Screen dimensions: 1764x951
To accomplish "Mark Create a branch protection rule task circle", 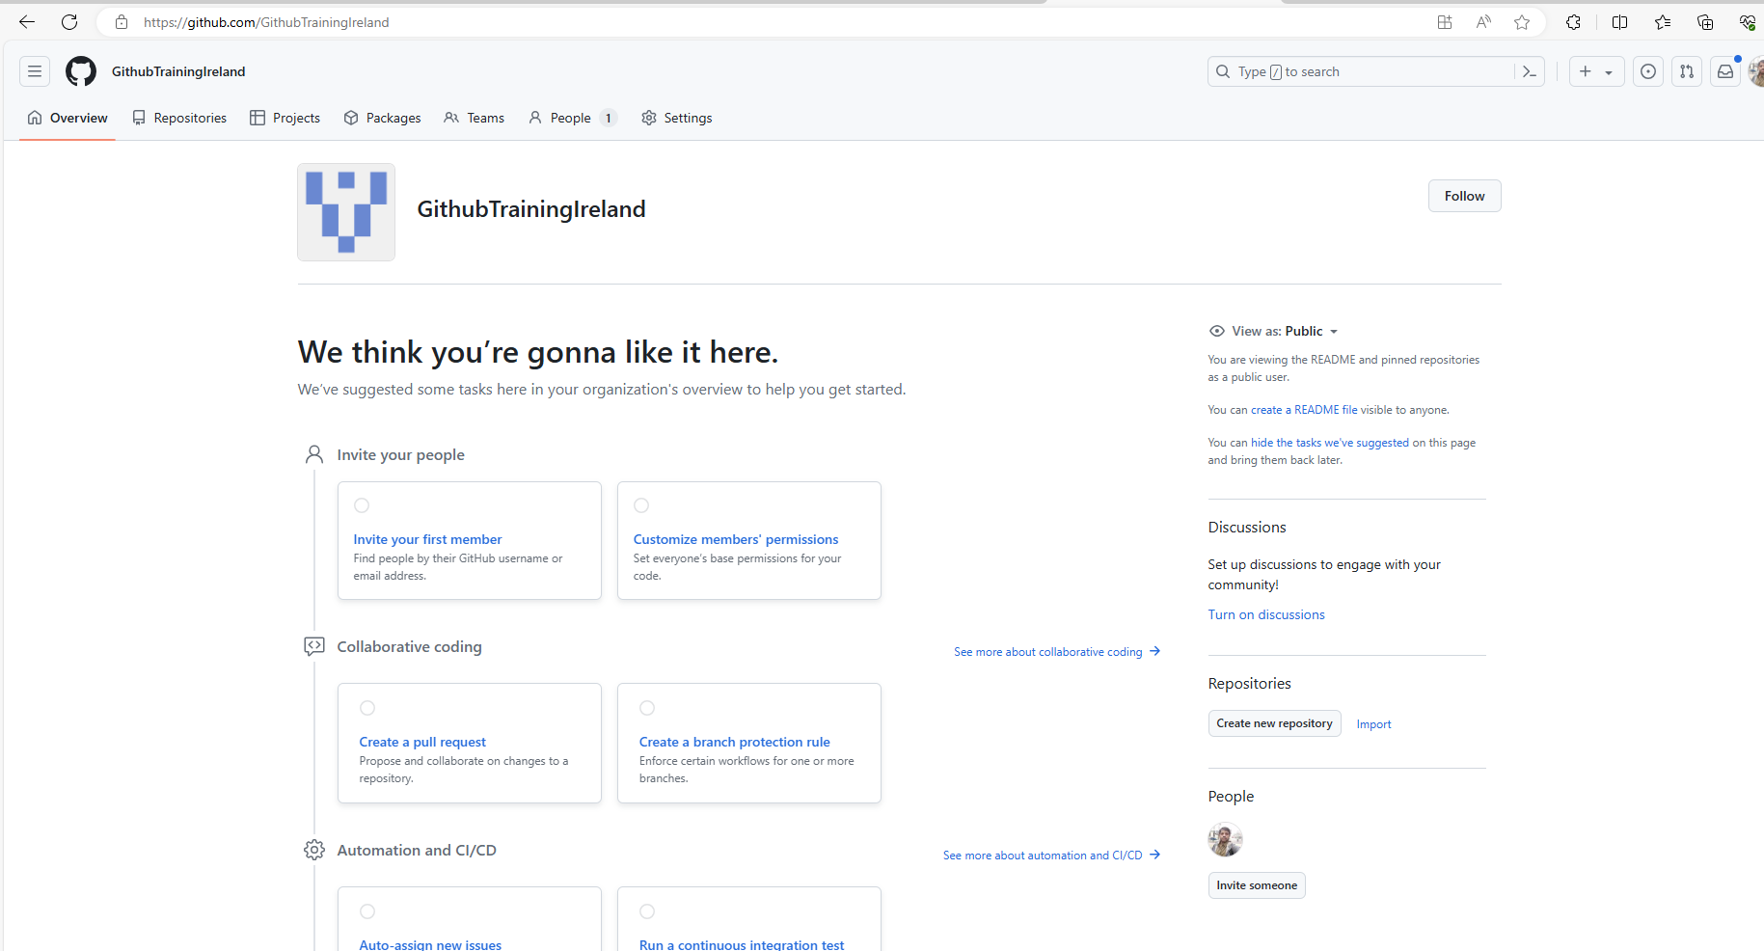I will coord(647,708).
